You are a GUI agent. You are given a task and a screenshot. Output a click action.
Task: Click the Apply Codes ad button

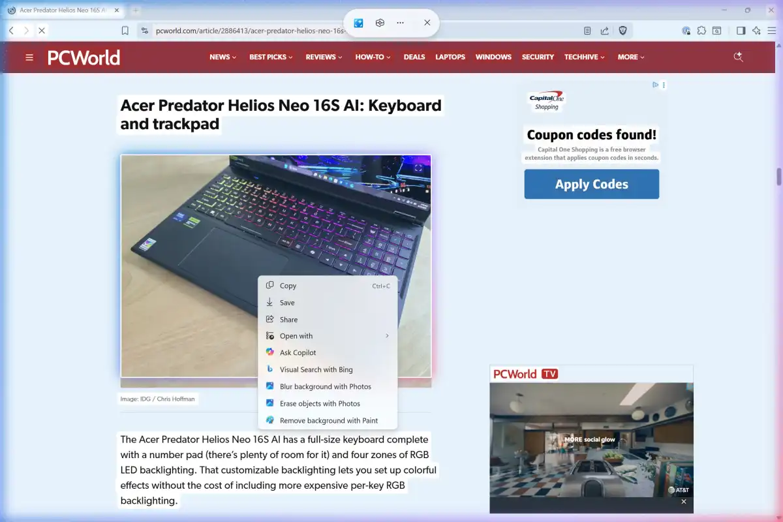tap(592, 184)
